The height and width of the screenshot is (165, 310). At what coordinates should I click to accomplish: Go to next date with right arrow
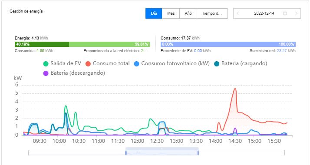coord(296,13)
